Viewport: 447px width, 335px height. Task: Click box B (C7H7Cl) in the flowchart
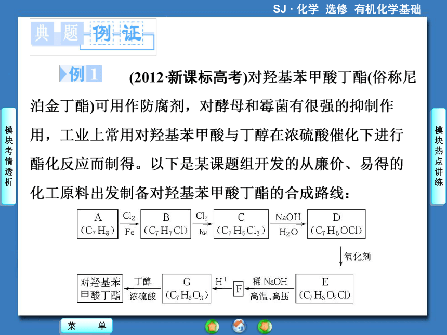[x=166, y=224]
